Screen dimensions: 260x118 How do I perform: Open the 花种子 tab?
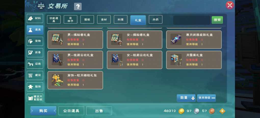pyautogui.click(x=70, y=19)
